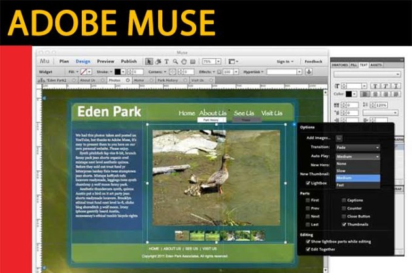
Task: Align text center in Text panel
Action: click(375, 94)
